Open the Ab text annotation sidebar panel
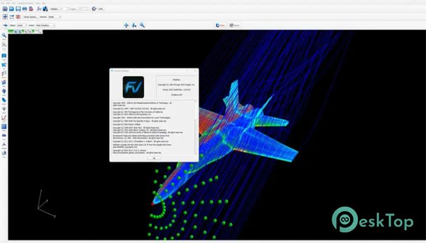 [x=4, y=135]
